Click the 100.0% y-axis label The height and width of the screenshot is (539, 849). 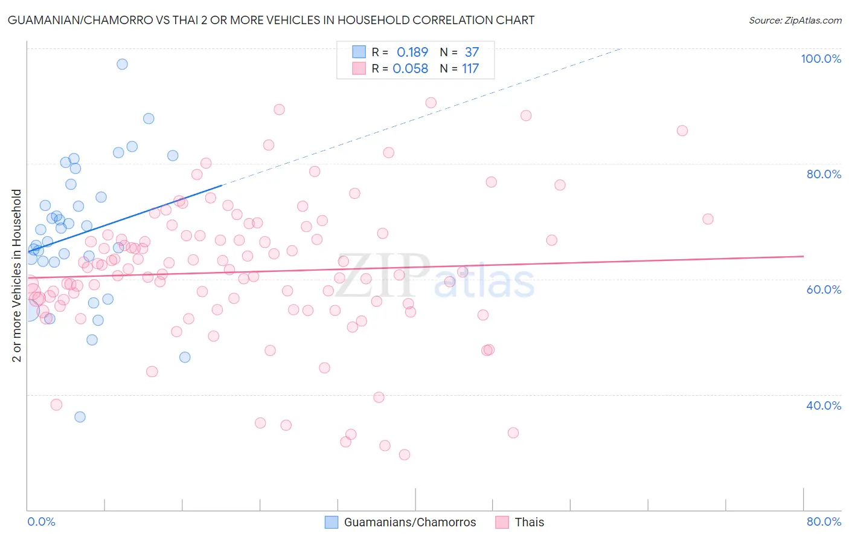coord(821,59)
